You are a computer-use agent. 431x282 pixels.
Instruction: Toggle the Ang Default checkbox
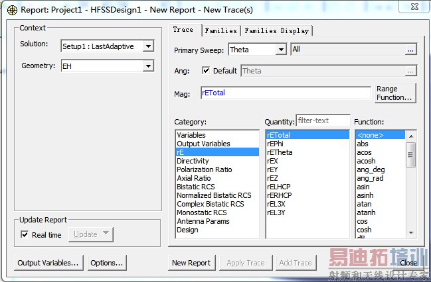click(206, 71)
